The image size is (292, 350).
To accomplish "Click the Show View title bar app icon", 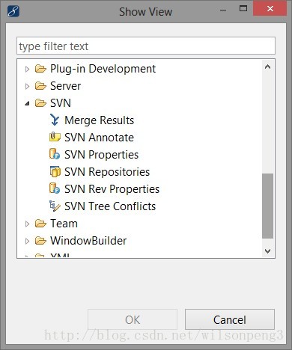I will [x=13, y=11].
